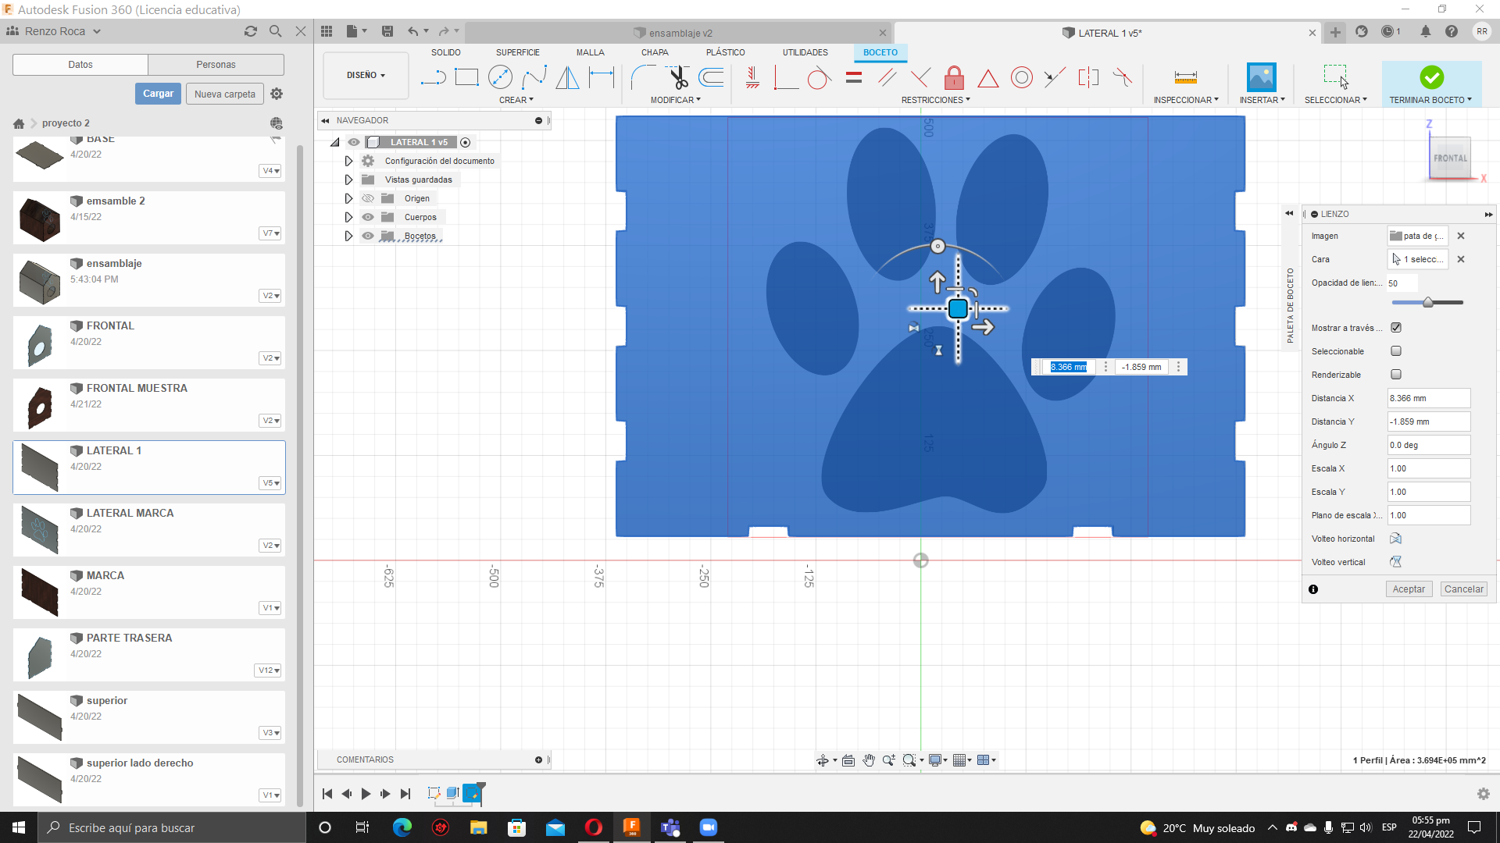The height and width of the screenshot is (843, 1500).
Task: Click the Finish Sketch green checkmark
Action: [x=1431, y=77]
